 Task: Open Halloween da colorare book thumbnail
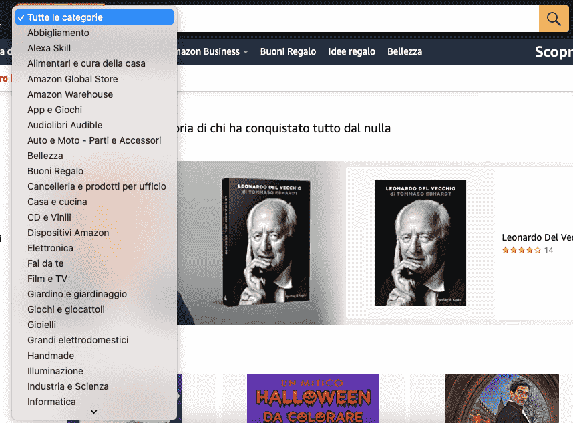pyautogui.click(x=313, y=398)
